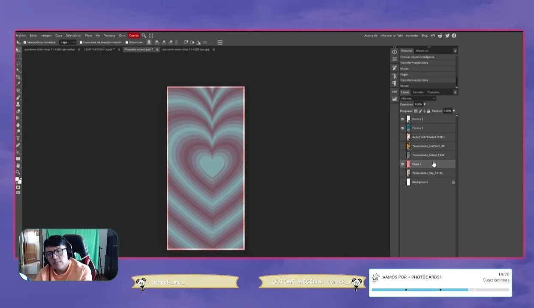
Task: Show the Texturelabs_InkPaint_39 layer
Action: coord(402,146)
